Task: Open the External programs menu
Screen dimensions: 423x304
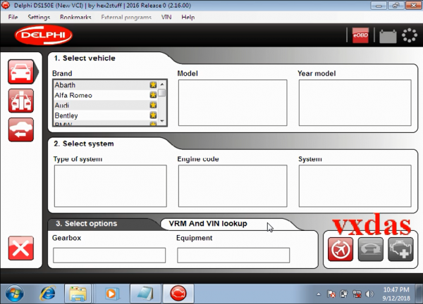Action: 126,17
